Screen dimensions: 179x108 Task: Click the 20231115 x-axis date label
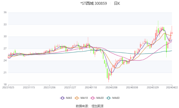(x=29, y=87)
